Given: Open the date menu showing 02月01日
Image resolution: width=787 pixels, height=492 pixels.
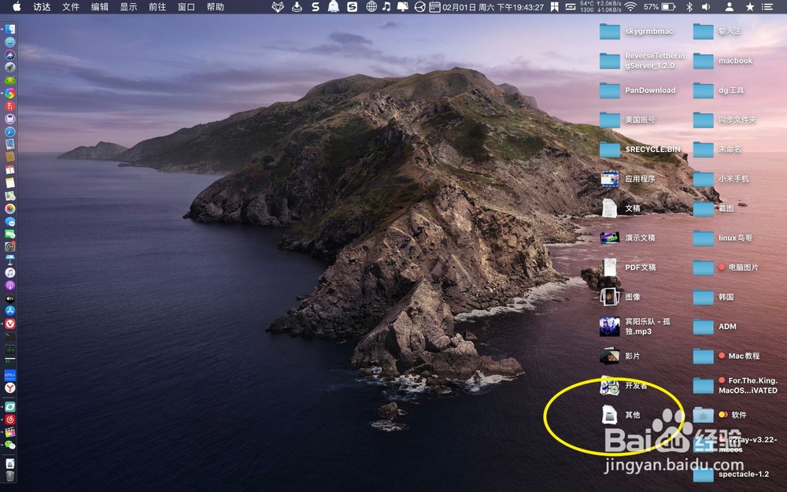Looking at the screenshot, I should click(459, 8).
